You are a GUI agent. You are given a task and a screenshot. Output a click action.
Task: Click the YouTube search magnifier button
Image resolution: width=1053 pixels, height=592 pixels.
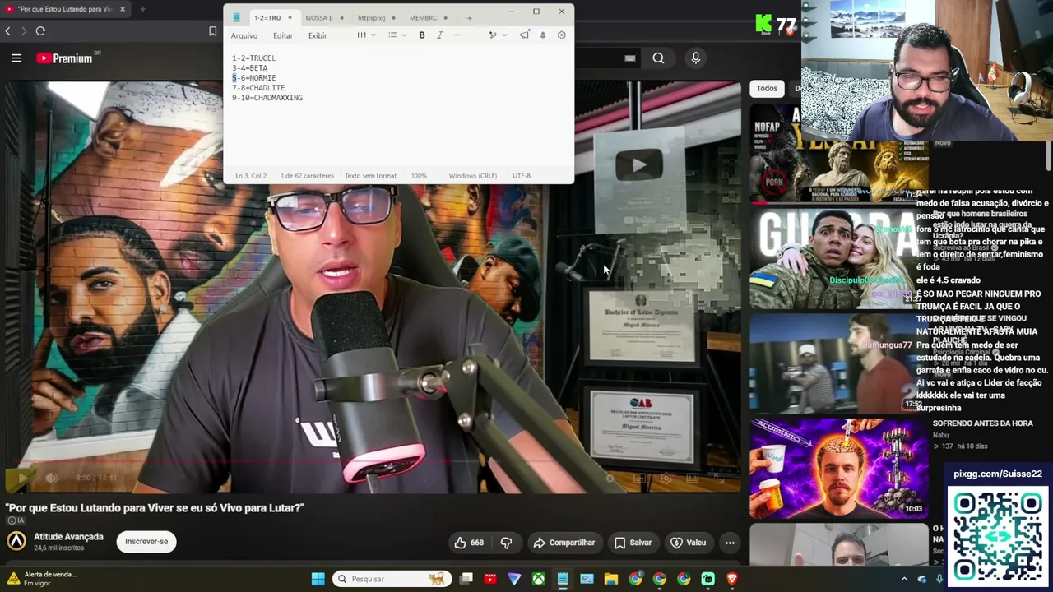[x=658, y=58]
